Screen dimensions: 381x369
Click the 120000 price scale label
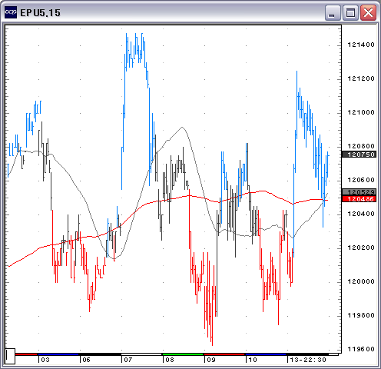(361, 281)
